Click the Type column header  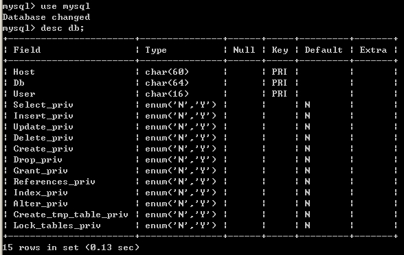(156, 50)
